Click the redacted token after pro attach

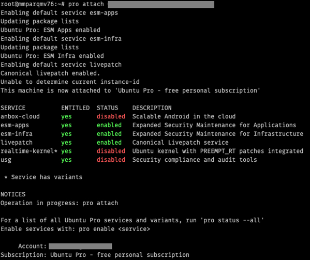pos(161,5)
